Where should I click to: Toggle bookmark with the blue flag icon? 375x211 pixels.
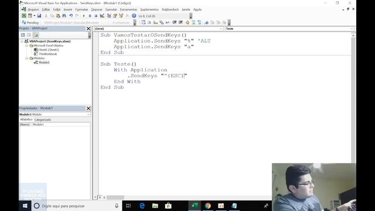(206, 22)
